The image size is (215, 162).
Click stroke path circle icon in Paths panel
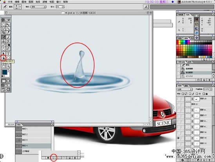click(54, 158)
